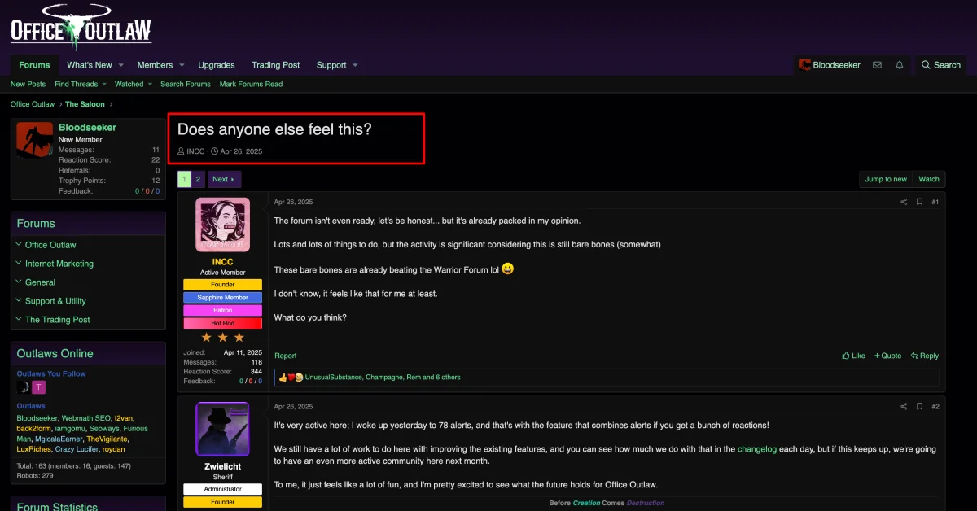Image resolution: width=977 pixels, height=511 pixels.
Task: Click the Office Outlaw logo
Action: coord(81,28)
